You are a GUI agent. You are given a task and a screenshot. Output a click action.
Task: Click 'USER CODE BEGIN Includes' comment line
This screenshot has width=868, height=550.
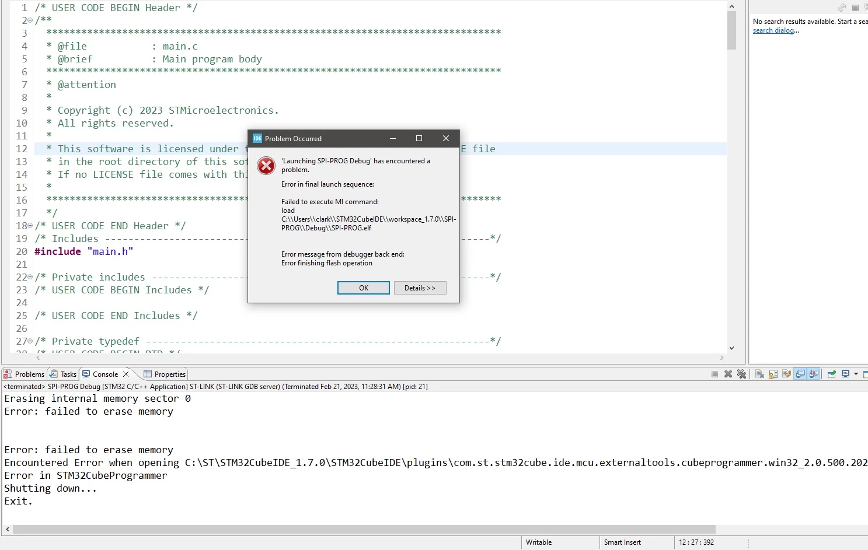(x=121, y=290)
